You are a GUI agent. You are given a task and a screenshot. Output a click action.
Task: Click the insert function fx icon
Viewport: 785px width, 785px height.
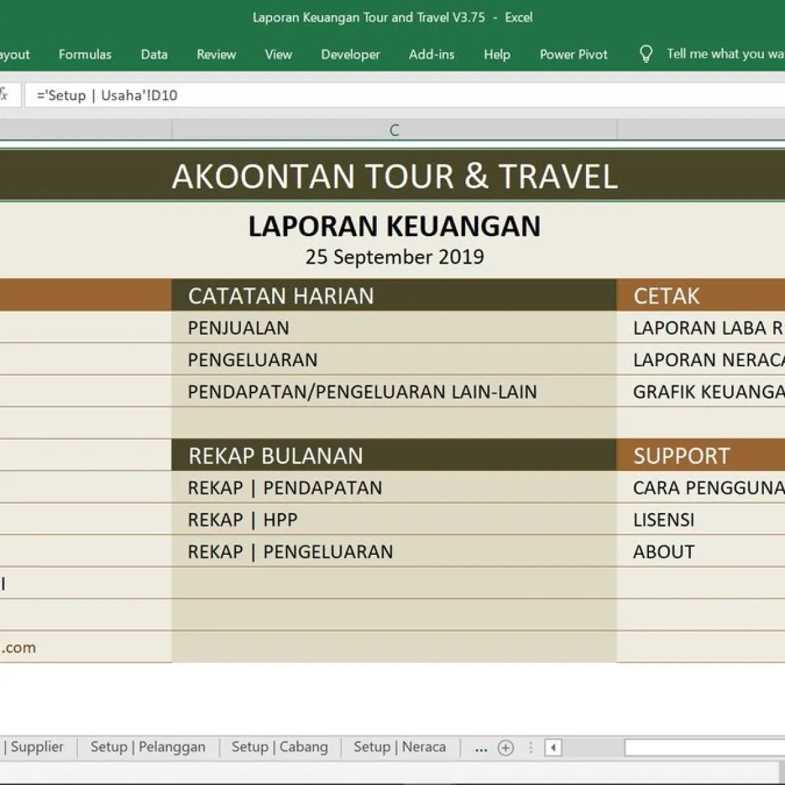click(3, 95)
